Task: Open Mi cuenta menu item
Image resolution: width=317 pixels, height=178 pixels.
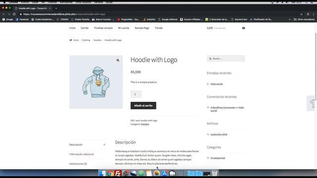Action: pos(123,28)
